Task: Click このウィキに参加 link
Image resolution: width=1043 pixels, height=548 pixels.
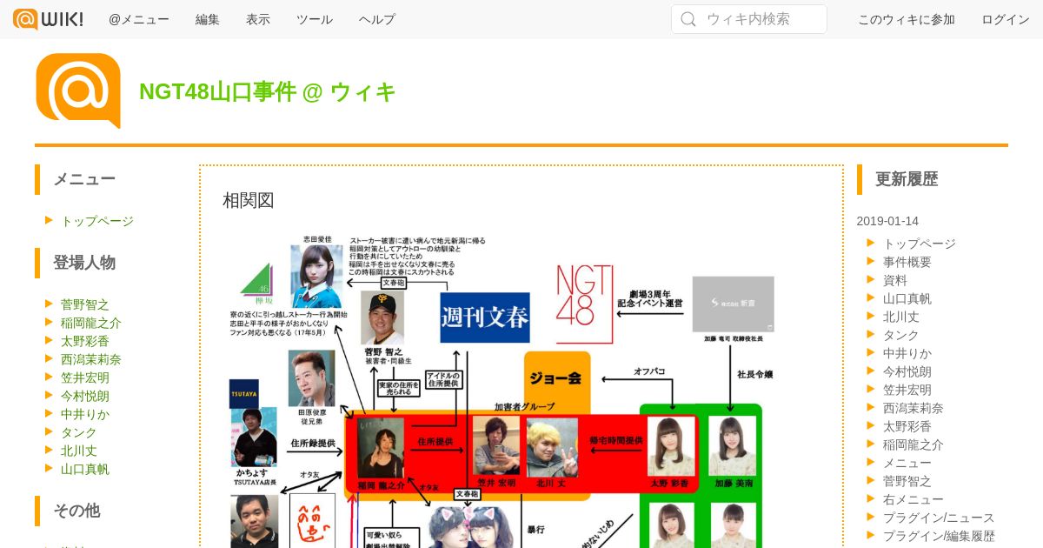Action: (x=907, y=19)
